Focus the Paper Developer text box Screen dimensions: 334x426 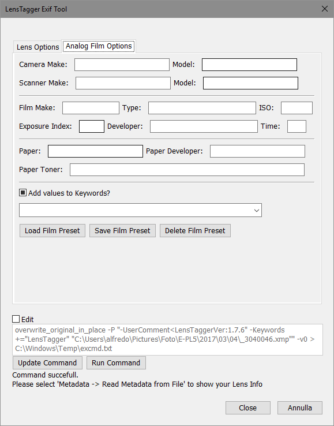tap(257, 151)
